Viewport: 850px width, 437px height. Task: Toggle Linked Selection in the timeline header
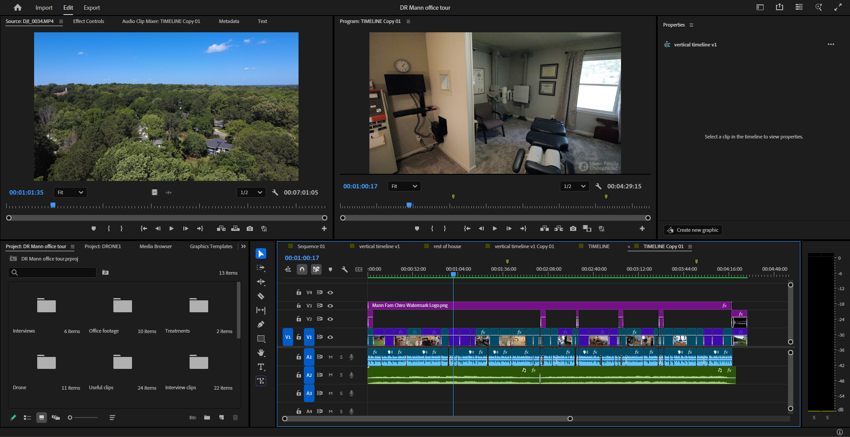[316, 269]
